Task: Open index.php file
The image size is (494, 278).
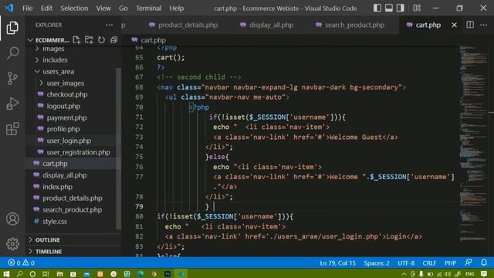Action: click(57, 187)
